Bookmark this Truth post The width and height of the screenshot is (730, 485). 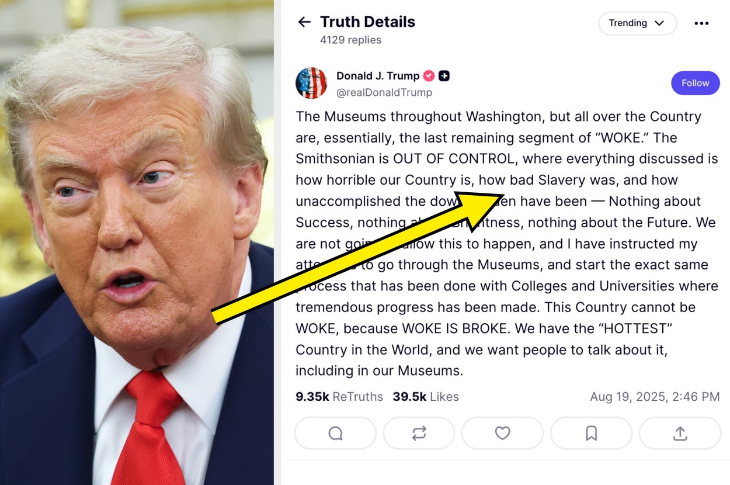pos(591,433)
